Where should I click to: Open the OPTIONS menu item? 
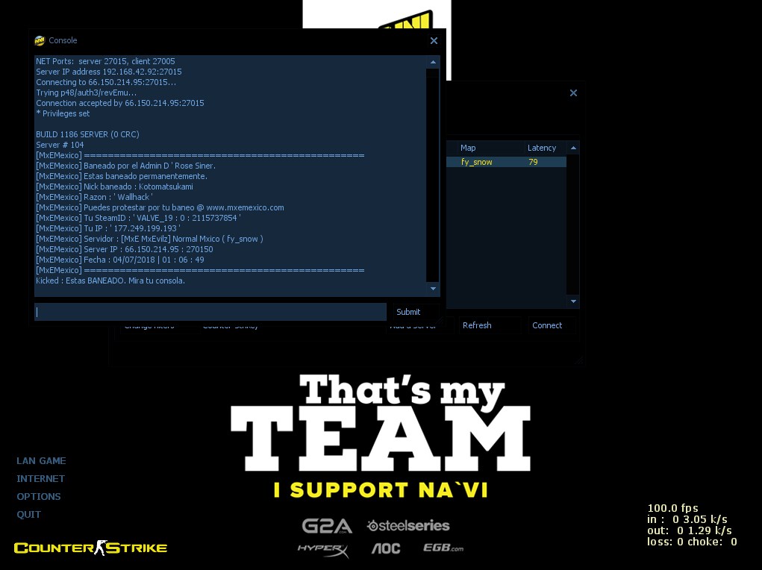pos(39,497)
